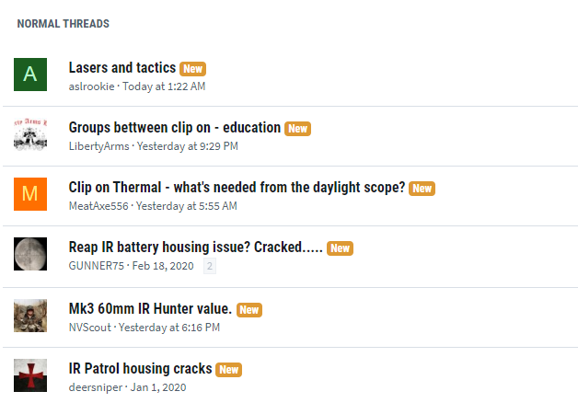Viewport: 578px width, 403px height.
Task: Click LibertyArms profile avatar image
Action: coord(30,134)
